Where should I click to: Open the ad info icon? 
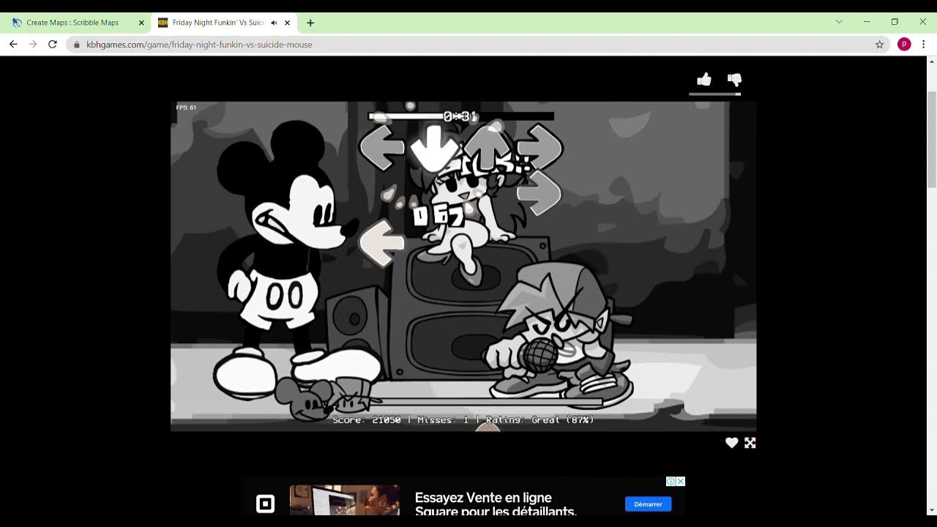pos(671,481)
